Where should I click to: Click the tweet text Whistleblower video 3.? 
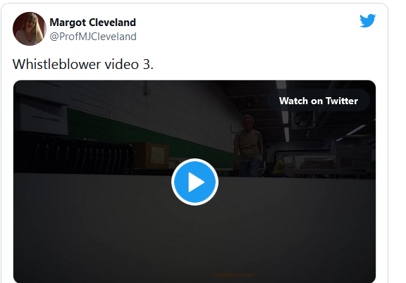click(83, 64)
